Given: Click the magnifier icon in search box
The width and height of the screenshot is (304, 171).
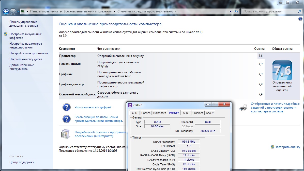Looking at the screenshot, I should [299, 11].
